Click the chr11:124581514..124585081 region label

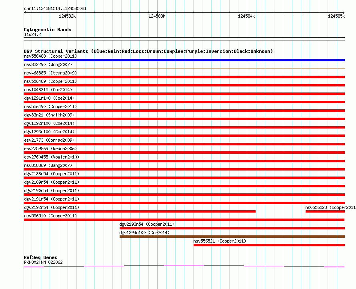pyautogui.click(x=55, y=9)
